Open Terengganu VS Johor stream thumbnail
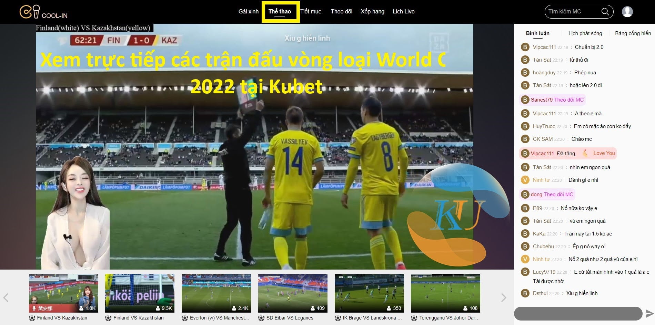Screen dimensions: 655x325 click(x=445, y=293)
